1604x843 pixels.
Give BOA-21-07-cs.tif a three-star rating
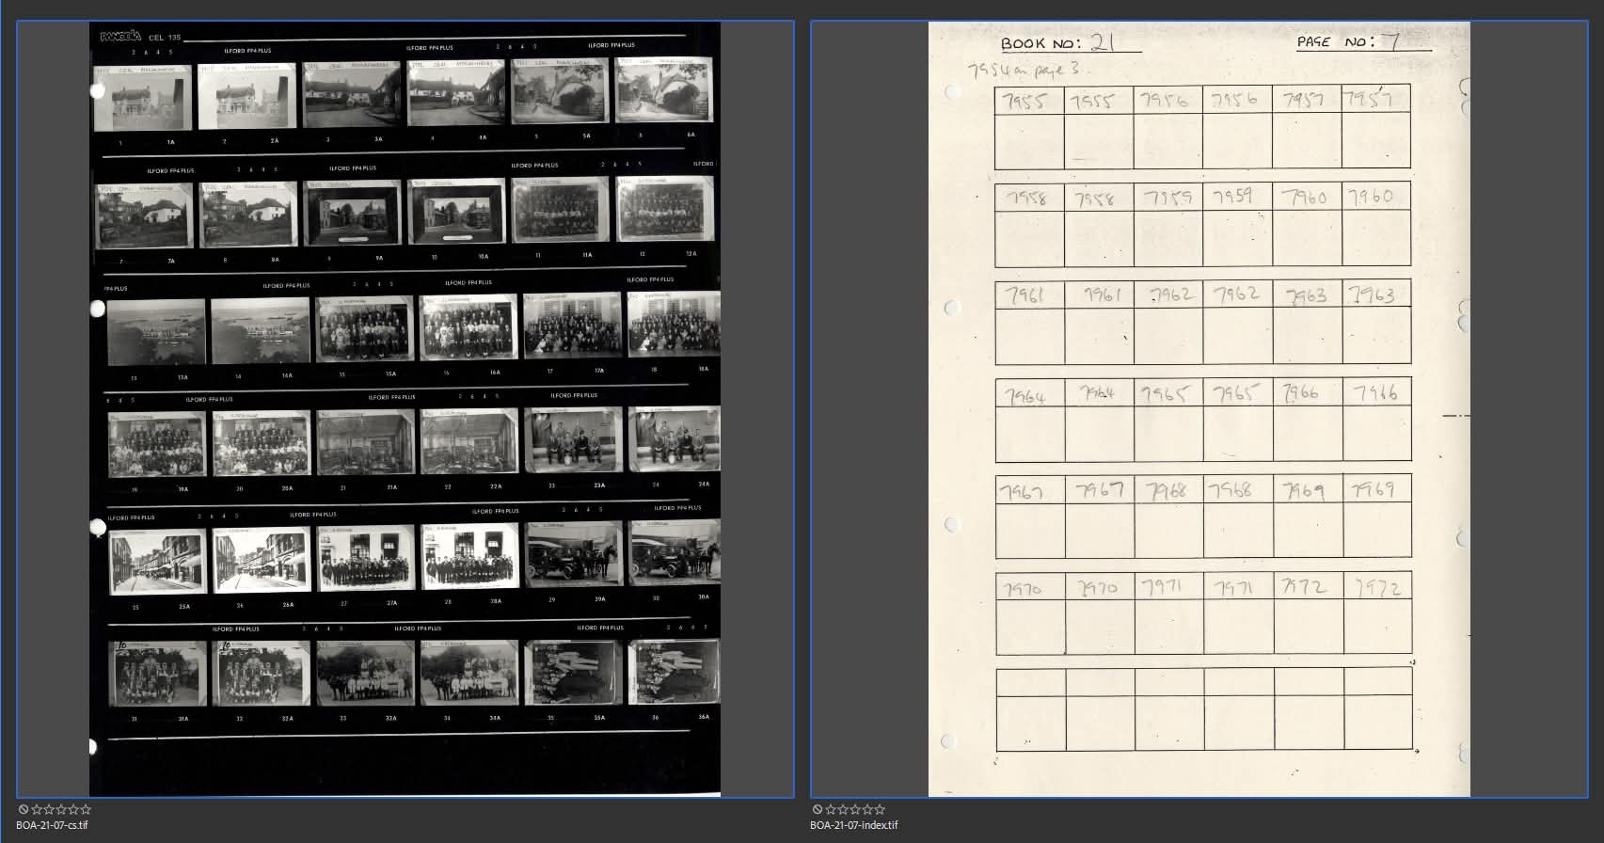tap(61, 809)
